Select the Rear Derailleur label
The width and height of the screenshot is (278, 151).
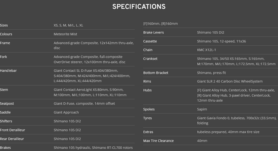click(12, 139)
